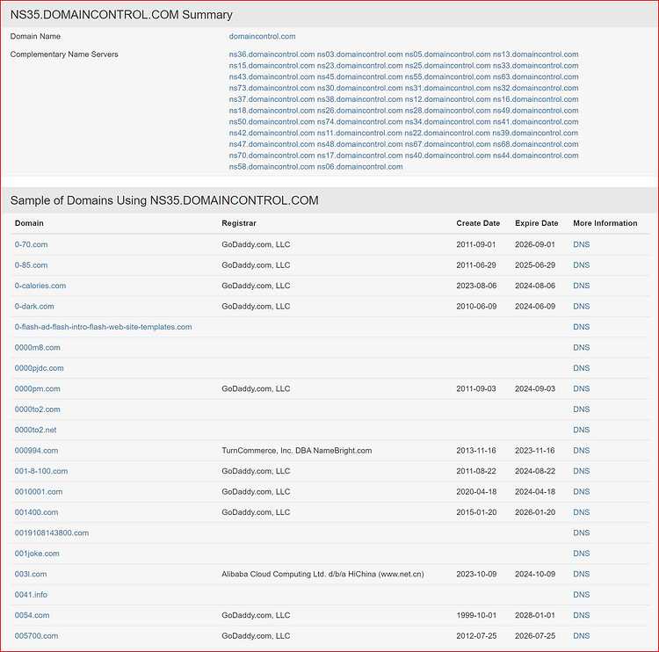Open the 001joke.com domain link
This screenshot has width=659, height=652.
tap(37, 554)
